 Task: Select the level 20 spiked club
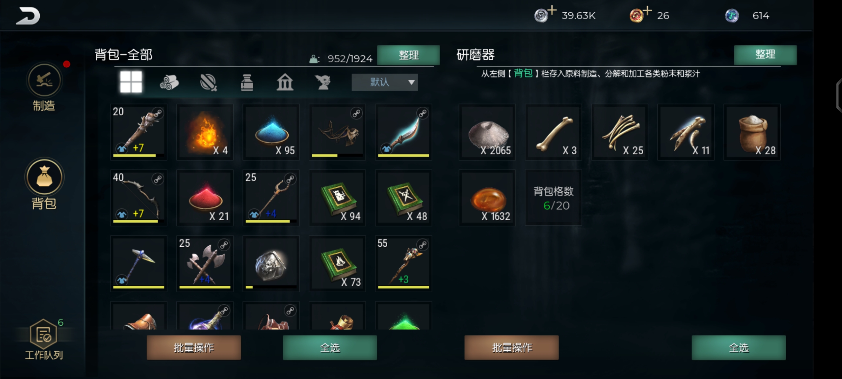click(x=139, y=132)
